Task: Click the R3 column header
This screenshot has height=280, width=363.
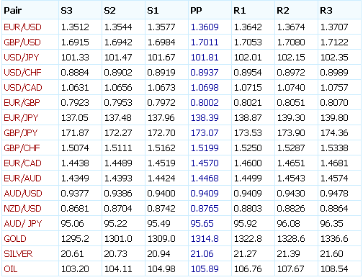Action: pos(326,11)
